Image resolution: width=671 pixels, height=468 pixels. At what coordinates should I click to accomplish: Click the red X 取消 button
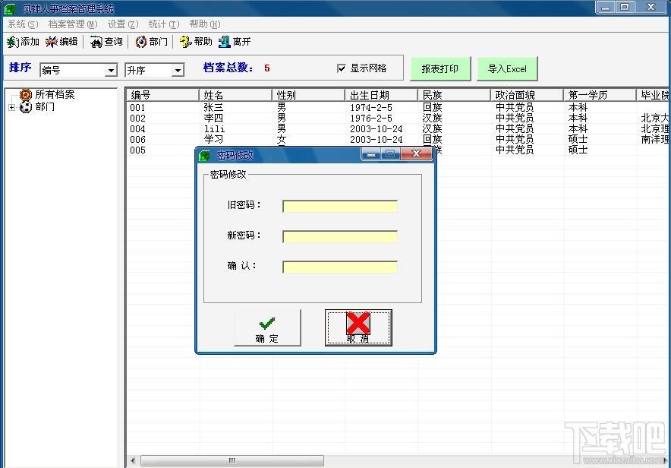[x=358, y=328]
